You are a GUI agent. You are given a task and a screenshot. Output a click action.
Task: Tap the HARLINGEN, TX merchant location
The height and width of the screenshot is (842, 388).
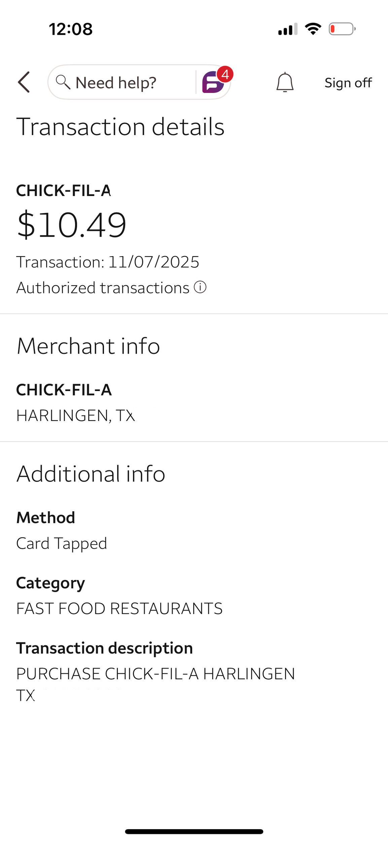[76, 415]
